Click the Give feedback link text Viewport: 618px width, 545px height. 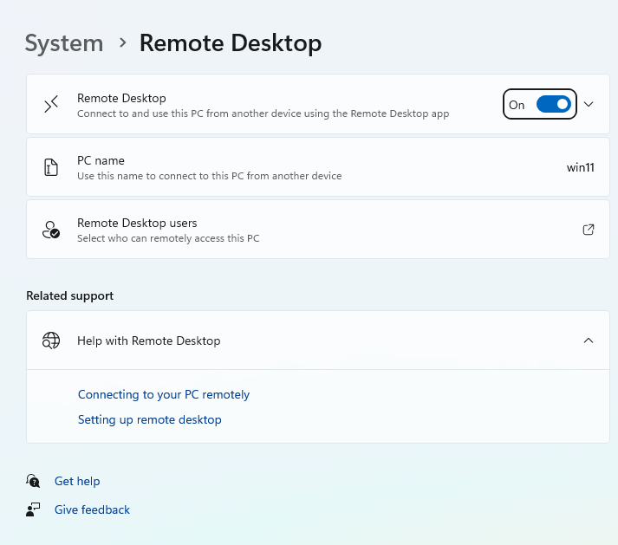click(92, 509)
